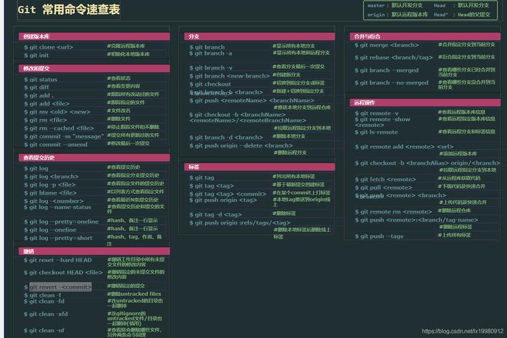
Task: Click the command "$ git push --tags"
Action: pos(379,237)
